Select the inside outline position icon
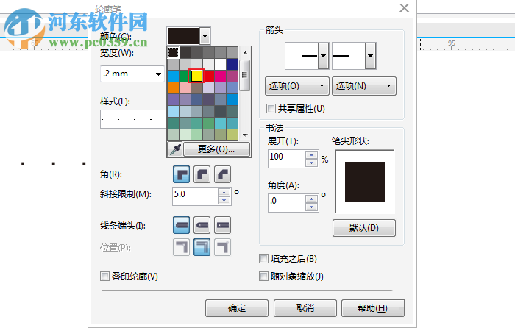This screenshot has height=331, width=515. 223,247
